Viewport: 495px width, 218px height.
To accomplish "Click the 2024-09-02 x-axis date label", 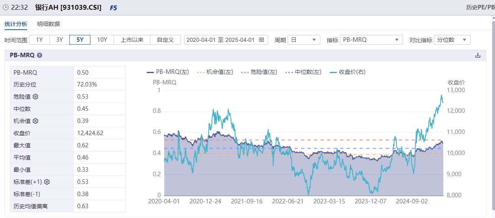I will tap(411, 201).
